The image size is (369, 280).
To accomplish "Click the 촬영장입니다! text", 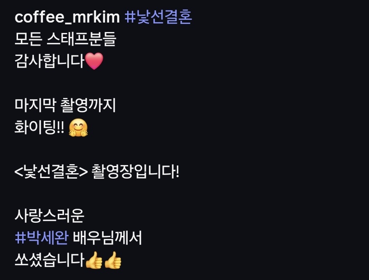I will pos(135,172).
